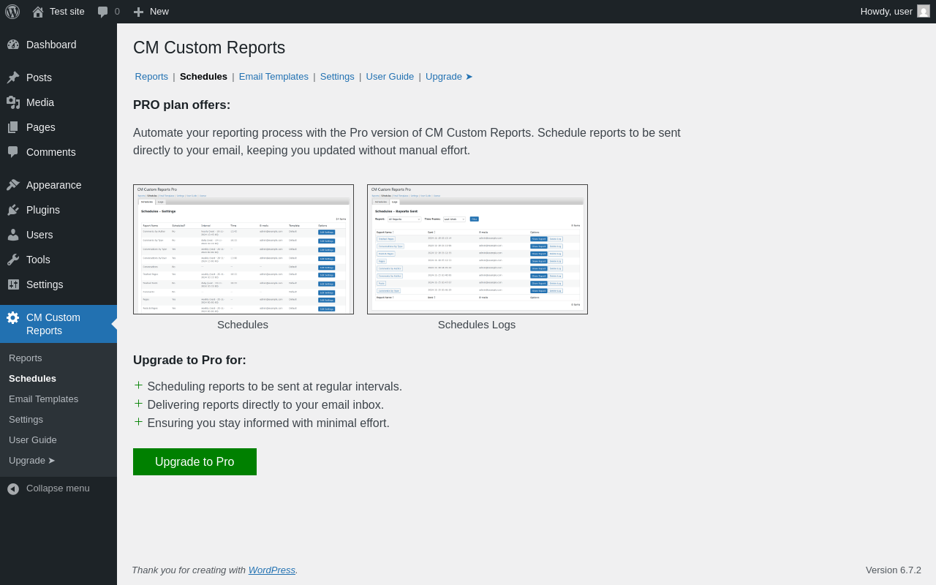Click the Media icon in sidebar

[x=13, y=102]
